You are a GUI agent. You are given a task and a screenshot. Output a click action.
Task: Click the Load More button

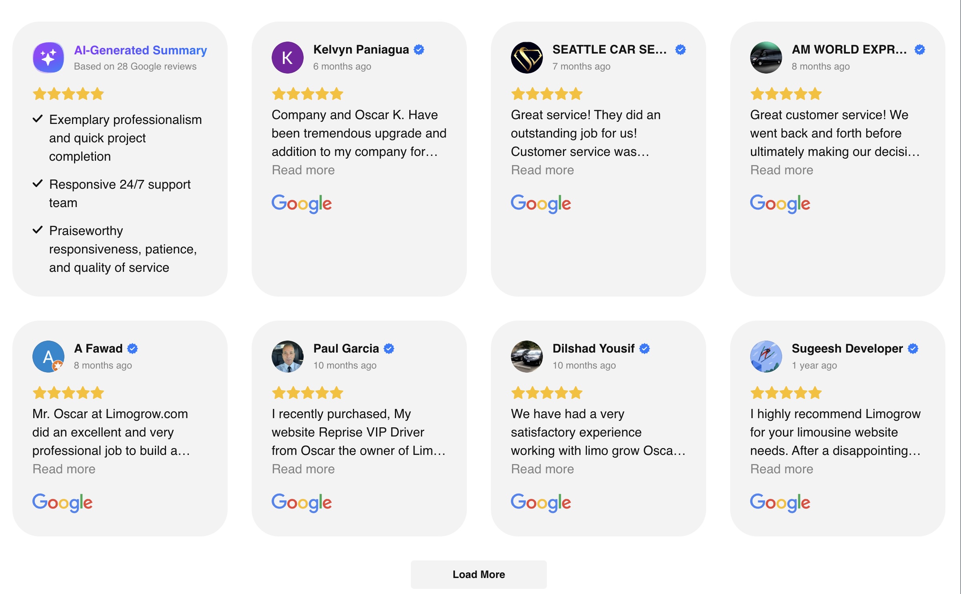(x=478, y=574)
